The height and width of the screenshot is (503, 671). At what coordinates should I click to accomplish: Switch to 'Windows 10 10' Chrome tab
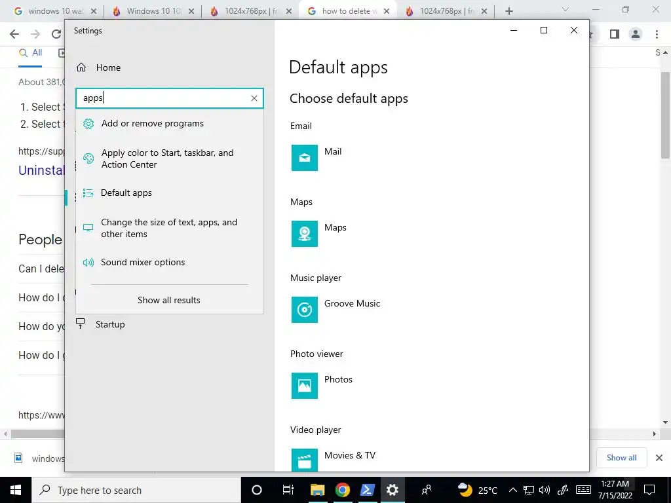pos(153,11)
